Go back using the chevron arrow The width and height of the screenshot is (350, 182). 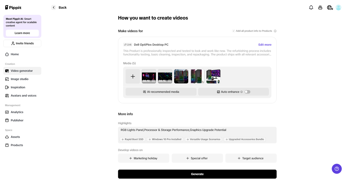click(54, 7)
